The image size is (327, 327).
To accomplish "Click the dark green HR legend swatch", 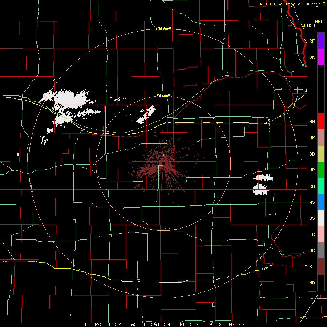I will click(321, 170).
